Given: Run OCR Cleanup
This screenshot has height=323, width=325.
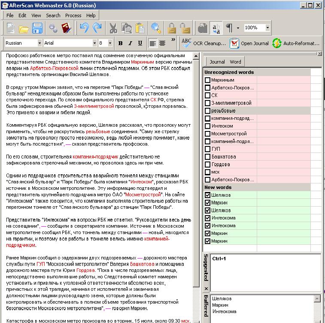Looking at the screenshot, I should tap(204, 43).
